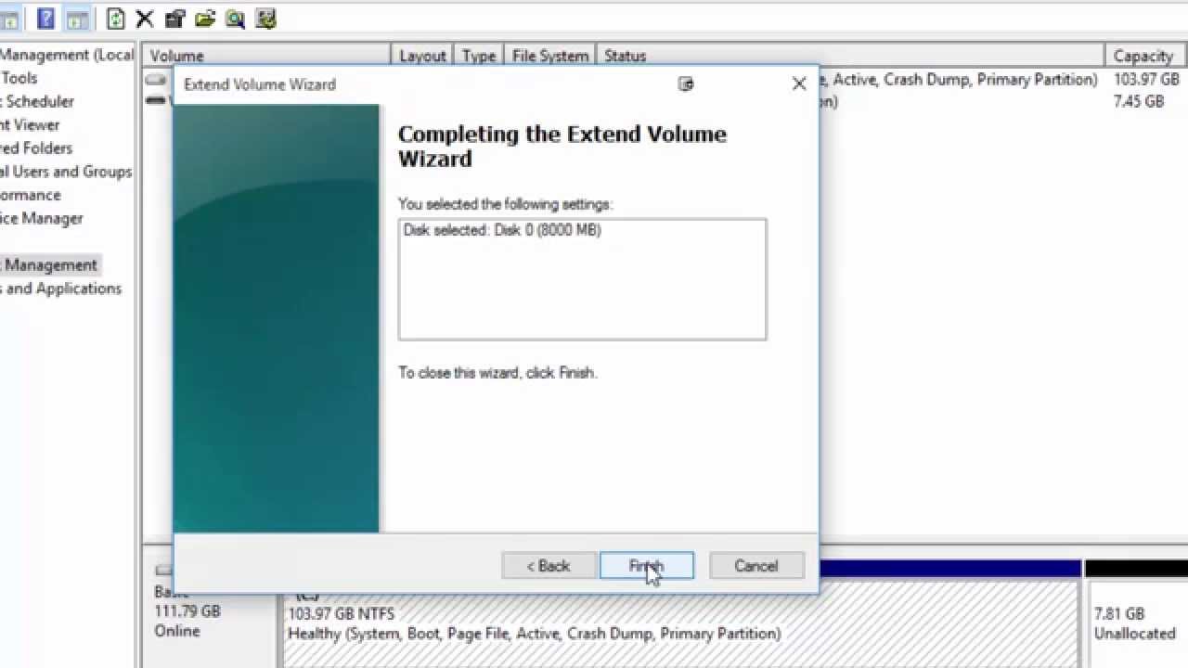The width and height of the screenshot is (1188, 668).
Task: Open Device Manager in the tree
Action: [42, 218]
